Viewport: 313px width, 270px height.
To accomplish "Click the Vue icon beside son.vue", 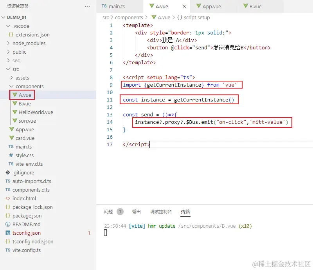I will (x=15, y=121).
